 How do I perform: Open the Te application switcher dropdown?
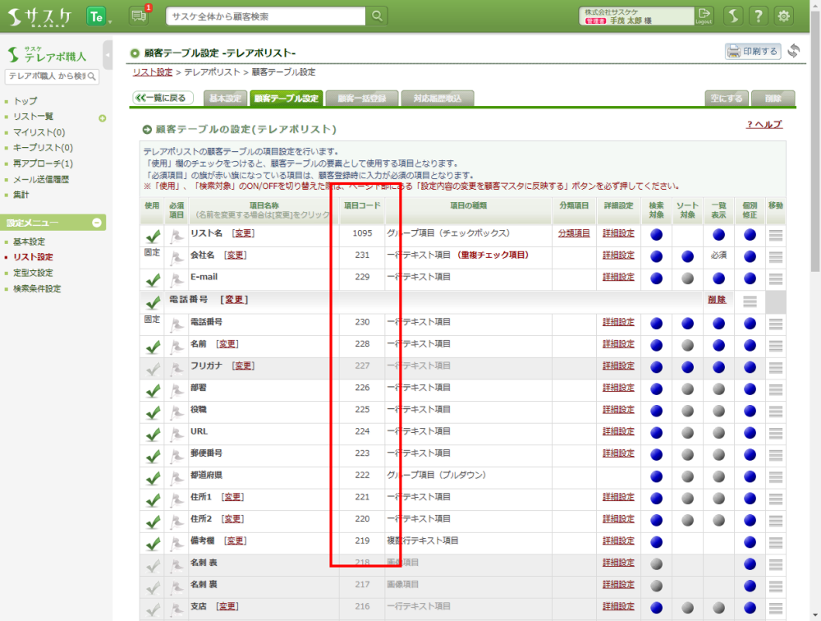pos(99,16)
